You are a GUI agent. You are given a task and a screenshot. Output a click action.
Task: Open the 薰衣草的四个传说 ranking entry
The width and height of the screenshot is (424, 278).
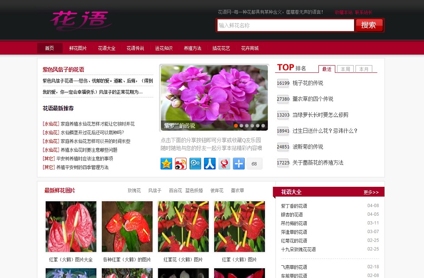tap(313, 99)
